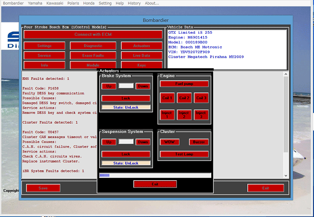Screen dimensions: 314x217
Task: Open the Honda menu
Action: click(89, 3)
